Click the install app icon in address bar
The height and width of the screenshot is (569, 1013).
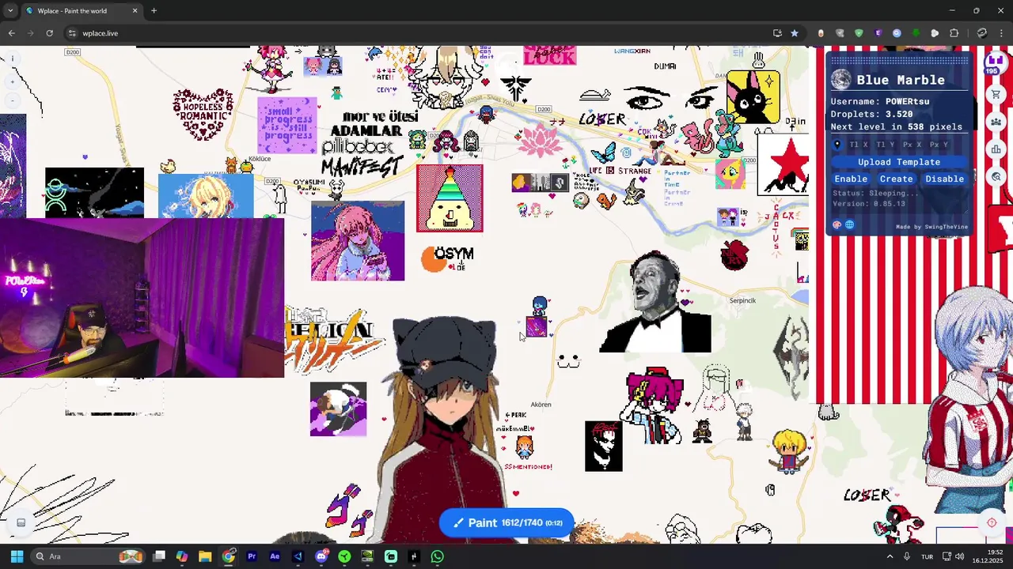[x=777, y=33]
